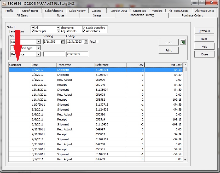Open the Starting date calendar picker
This screenshot has width=220, height=173.
point(62,42)
